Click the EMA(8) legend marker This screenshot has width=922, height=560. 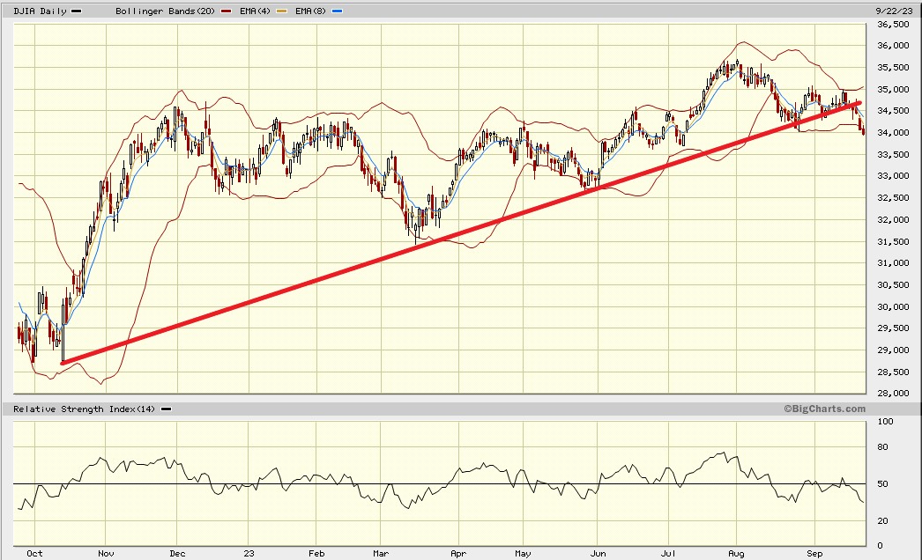(336, 11)
